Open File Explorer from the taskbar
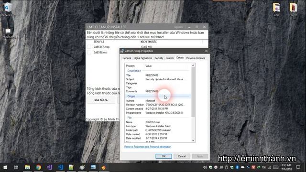306x172 pixels. [27, 167]
